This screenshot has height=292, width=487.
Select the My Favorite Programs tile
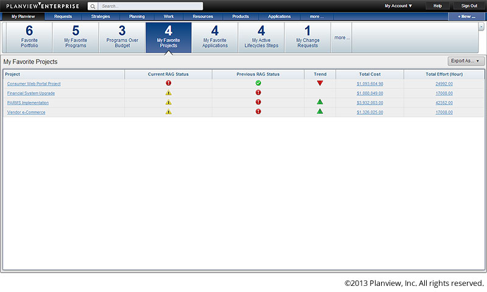[75, 38]
